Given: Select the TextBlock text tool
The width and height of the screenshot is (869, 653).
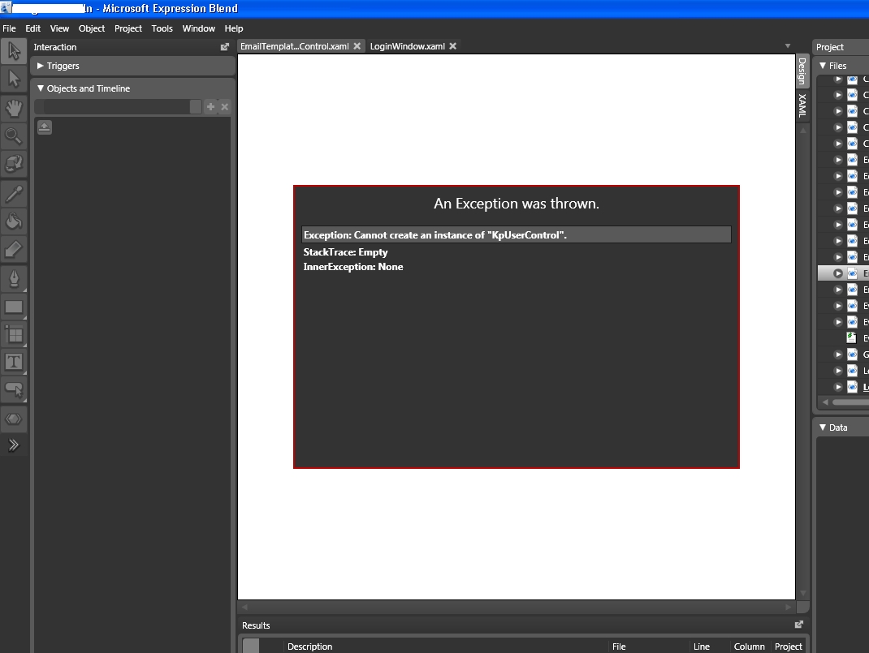Looking at the screenshot, I should pyautogui.click(x=14, y=363).
